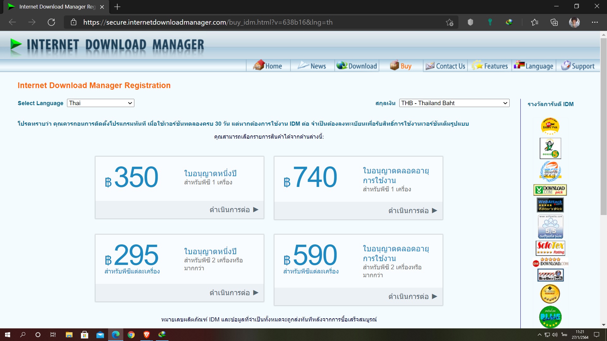Open the Select Language dropdown menu
Screen dimensions: 607x341
coord(100,103)
